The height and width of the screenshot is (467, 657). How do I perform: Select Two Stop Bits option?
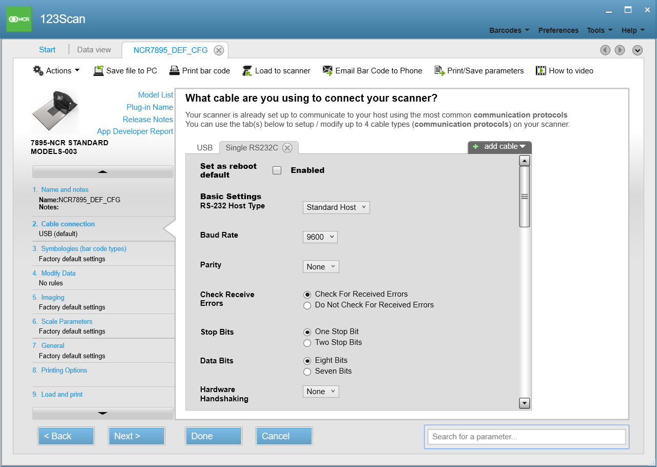(x=307, y=343)
